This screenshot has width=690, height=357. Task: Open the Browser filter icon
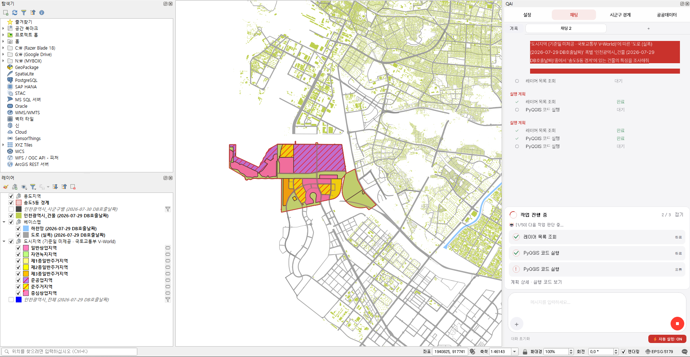coord(24,13)
